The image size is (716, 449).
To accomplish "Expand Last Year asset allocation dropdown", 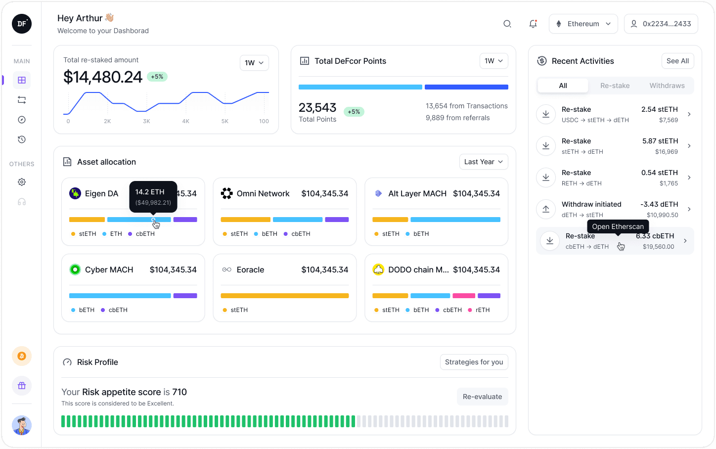I will coord(484,162).
